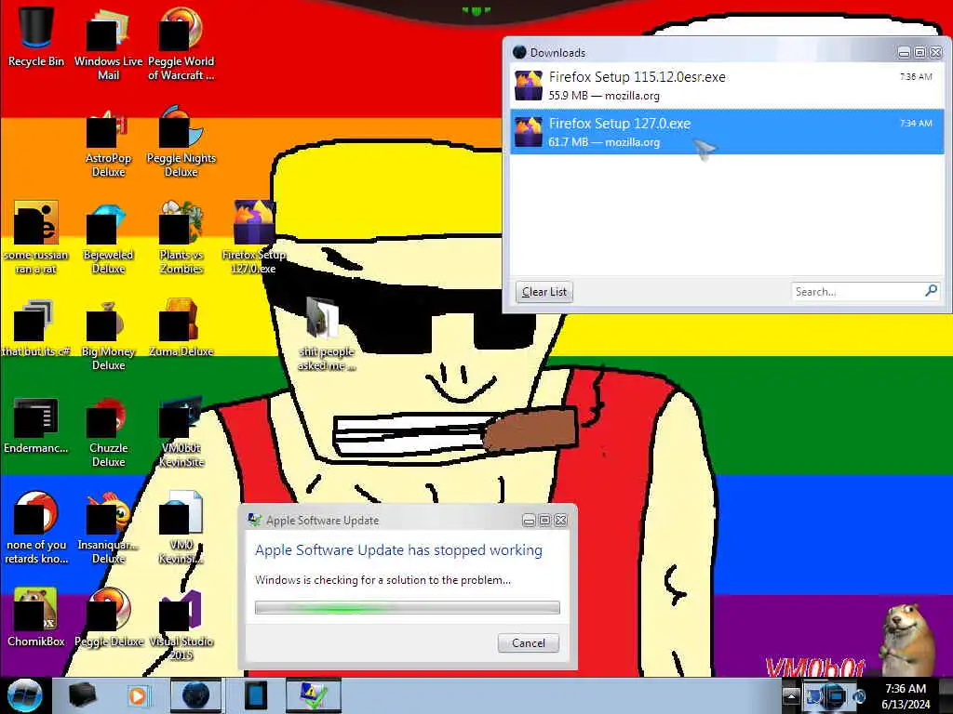Click Clear List in Downloads window
This screenshot has height=714, width=953.
click(x=544, y=292)
